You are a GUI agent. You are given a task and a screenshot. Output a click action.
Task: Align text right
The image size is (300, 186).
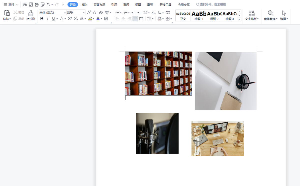tap(129, 19)
